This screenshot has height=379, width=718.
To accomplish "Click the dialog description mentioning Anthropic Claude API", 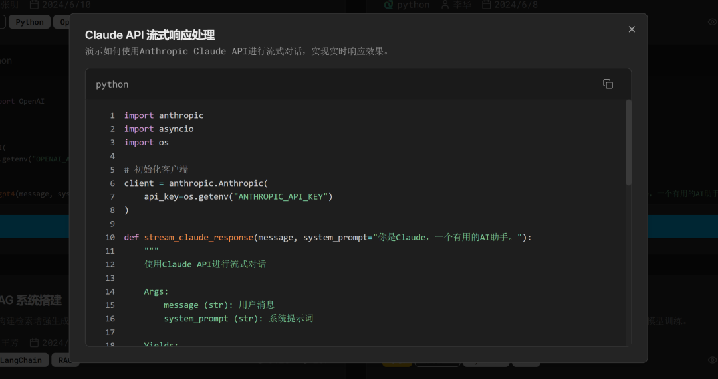I will tap(237, 51).
